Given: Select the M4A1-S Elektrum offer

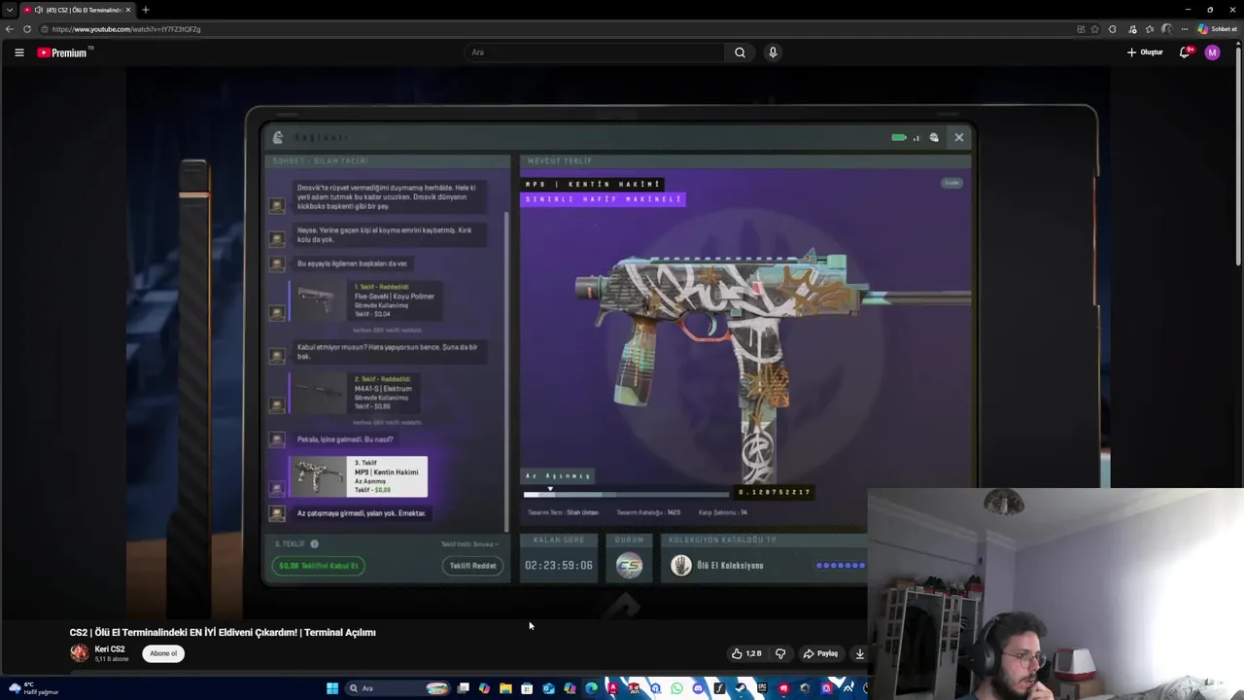Looking at the screenshot, I should coord(355,393).
